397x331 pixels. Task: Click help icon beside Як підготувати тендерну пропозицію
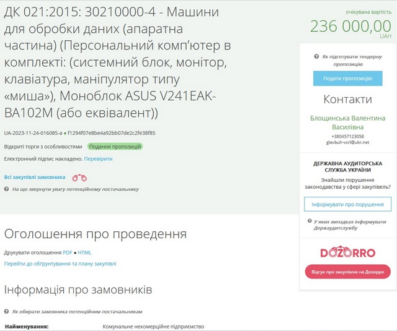pos(316,56)
